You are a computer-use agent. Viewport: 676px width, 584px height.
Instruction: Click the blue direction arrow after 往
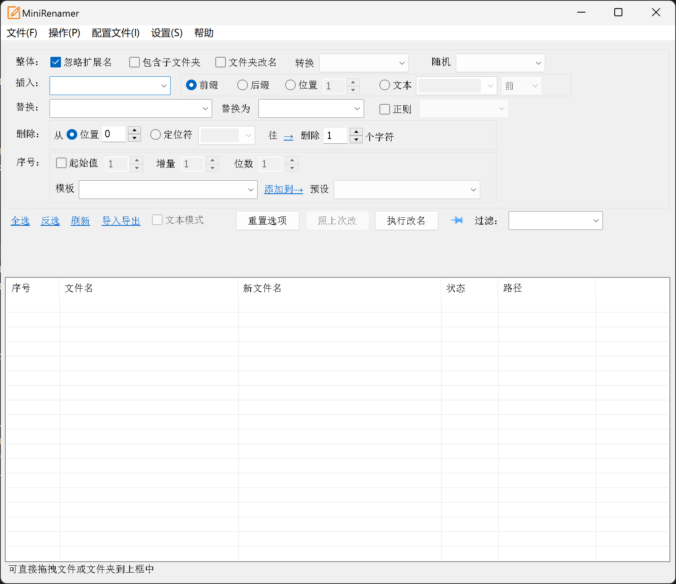click(x=288, y=137)
